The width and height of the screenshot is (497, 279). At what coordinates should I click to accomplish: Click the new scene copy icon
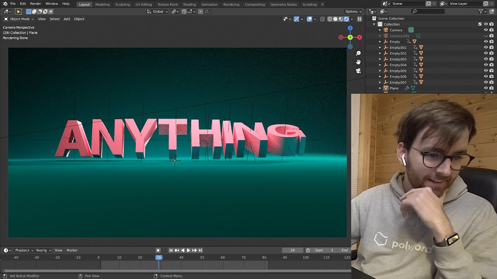click(428, 3)
